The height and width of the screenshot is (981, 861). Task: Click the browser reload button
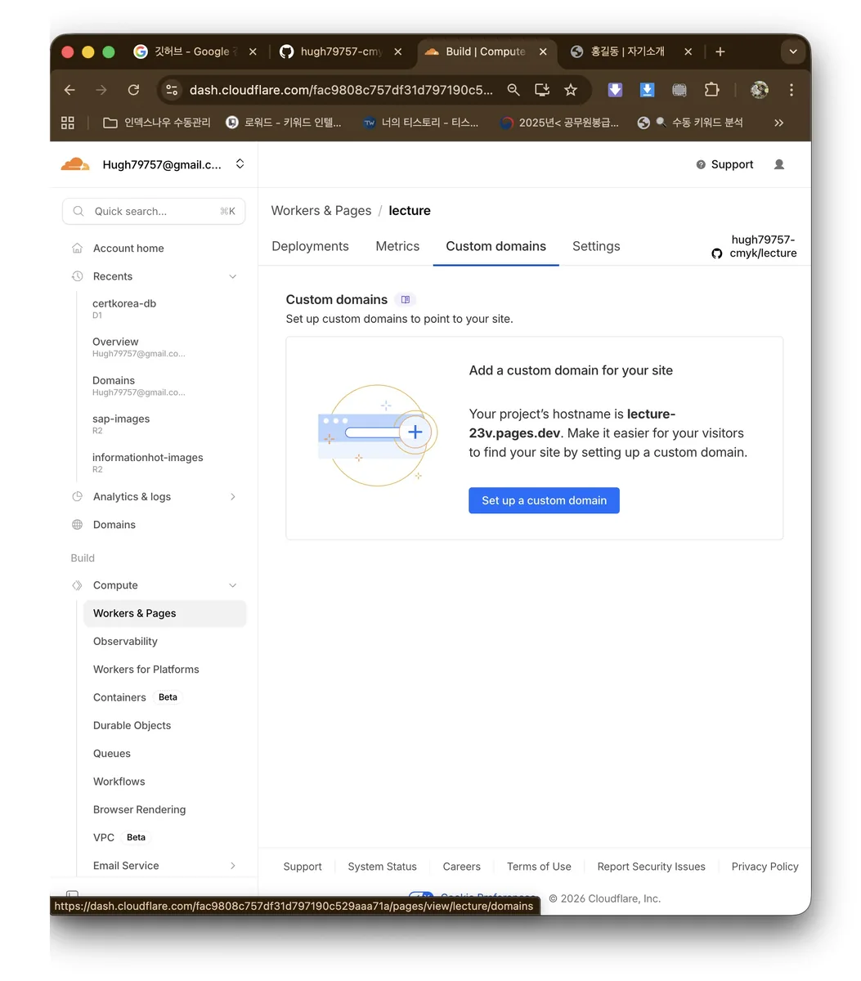click(x=133, y=90)
